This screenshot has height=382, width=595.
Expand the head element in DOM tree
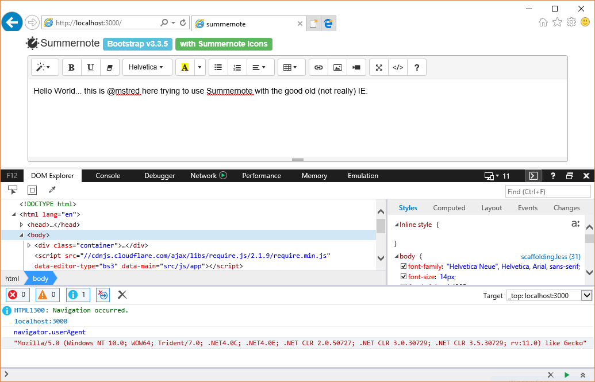tap(23, 224)
